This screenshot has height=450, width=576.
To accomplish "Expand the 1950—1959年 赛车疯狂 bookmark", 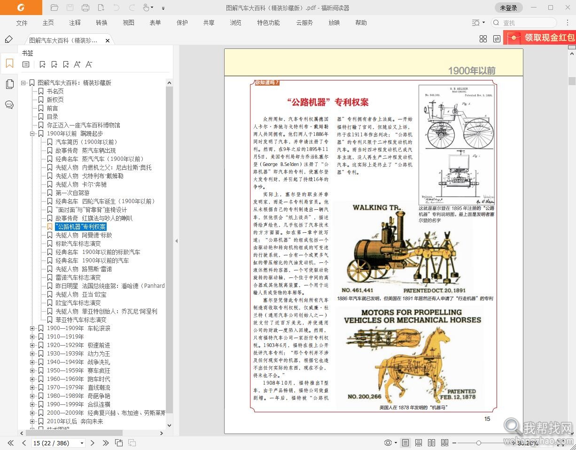I will coord(32,371).
